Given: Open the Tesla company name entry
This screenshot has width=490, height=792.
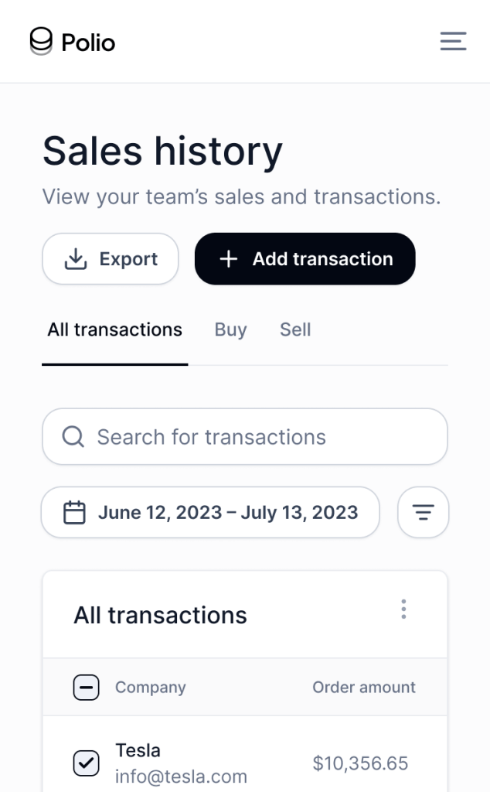Looking at the screenshot, I should (x=138, y=750).
